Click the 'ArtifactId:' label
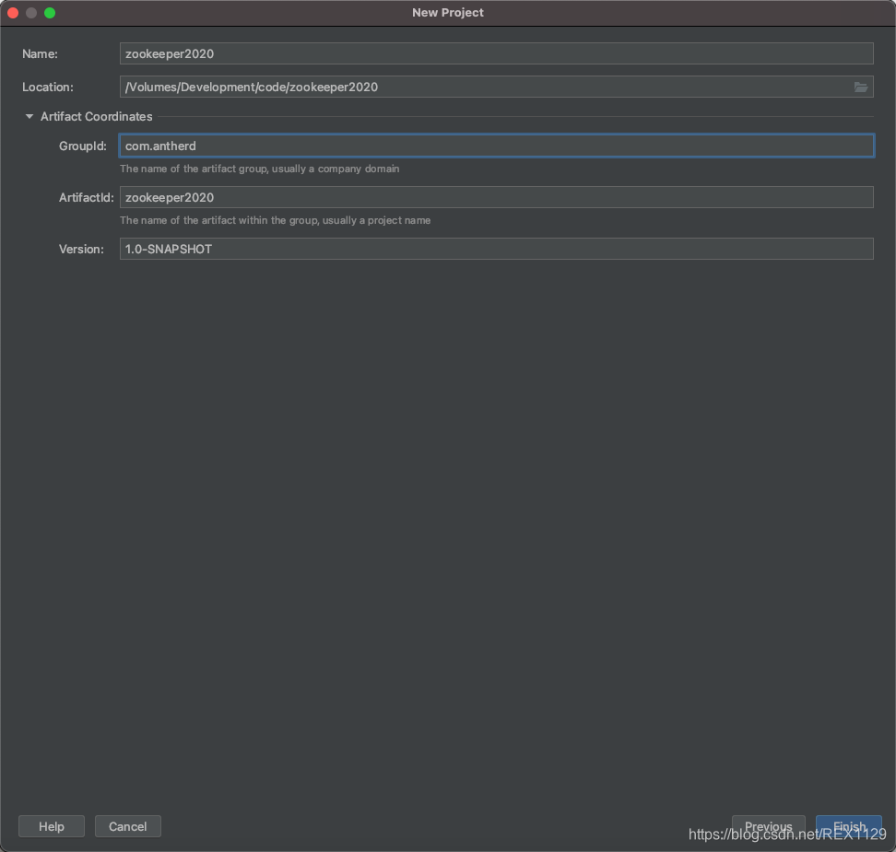This screenshot has height=852, width=896. [x=87, y=198]
